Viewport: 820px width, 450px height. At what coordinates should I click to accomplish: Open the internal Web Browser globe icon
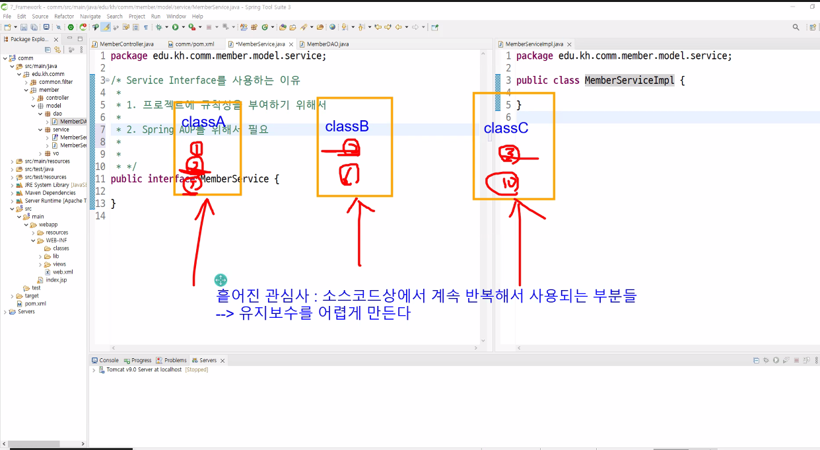(x=332, y=27)
